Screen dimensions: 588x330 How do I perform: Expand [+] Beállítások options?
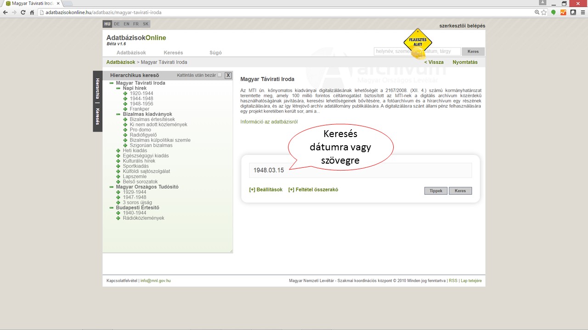point(266,190)
